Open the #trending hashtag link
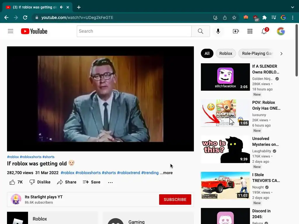 coord(150,173)
